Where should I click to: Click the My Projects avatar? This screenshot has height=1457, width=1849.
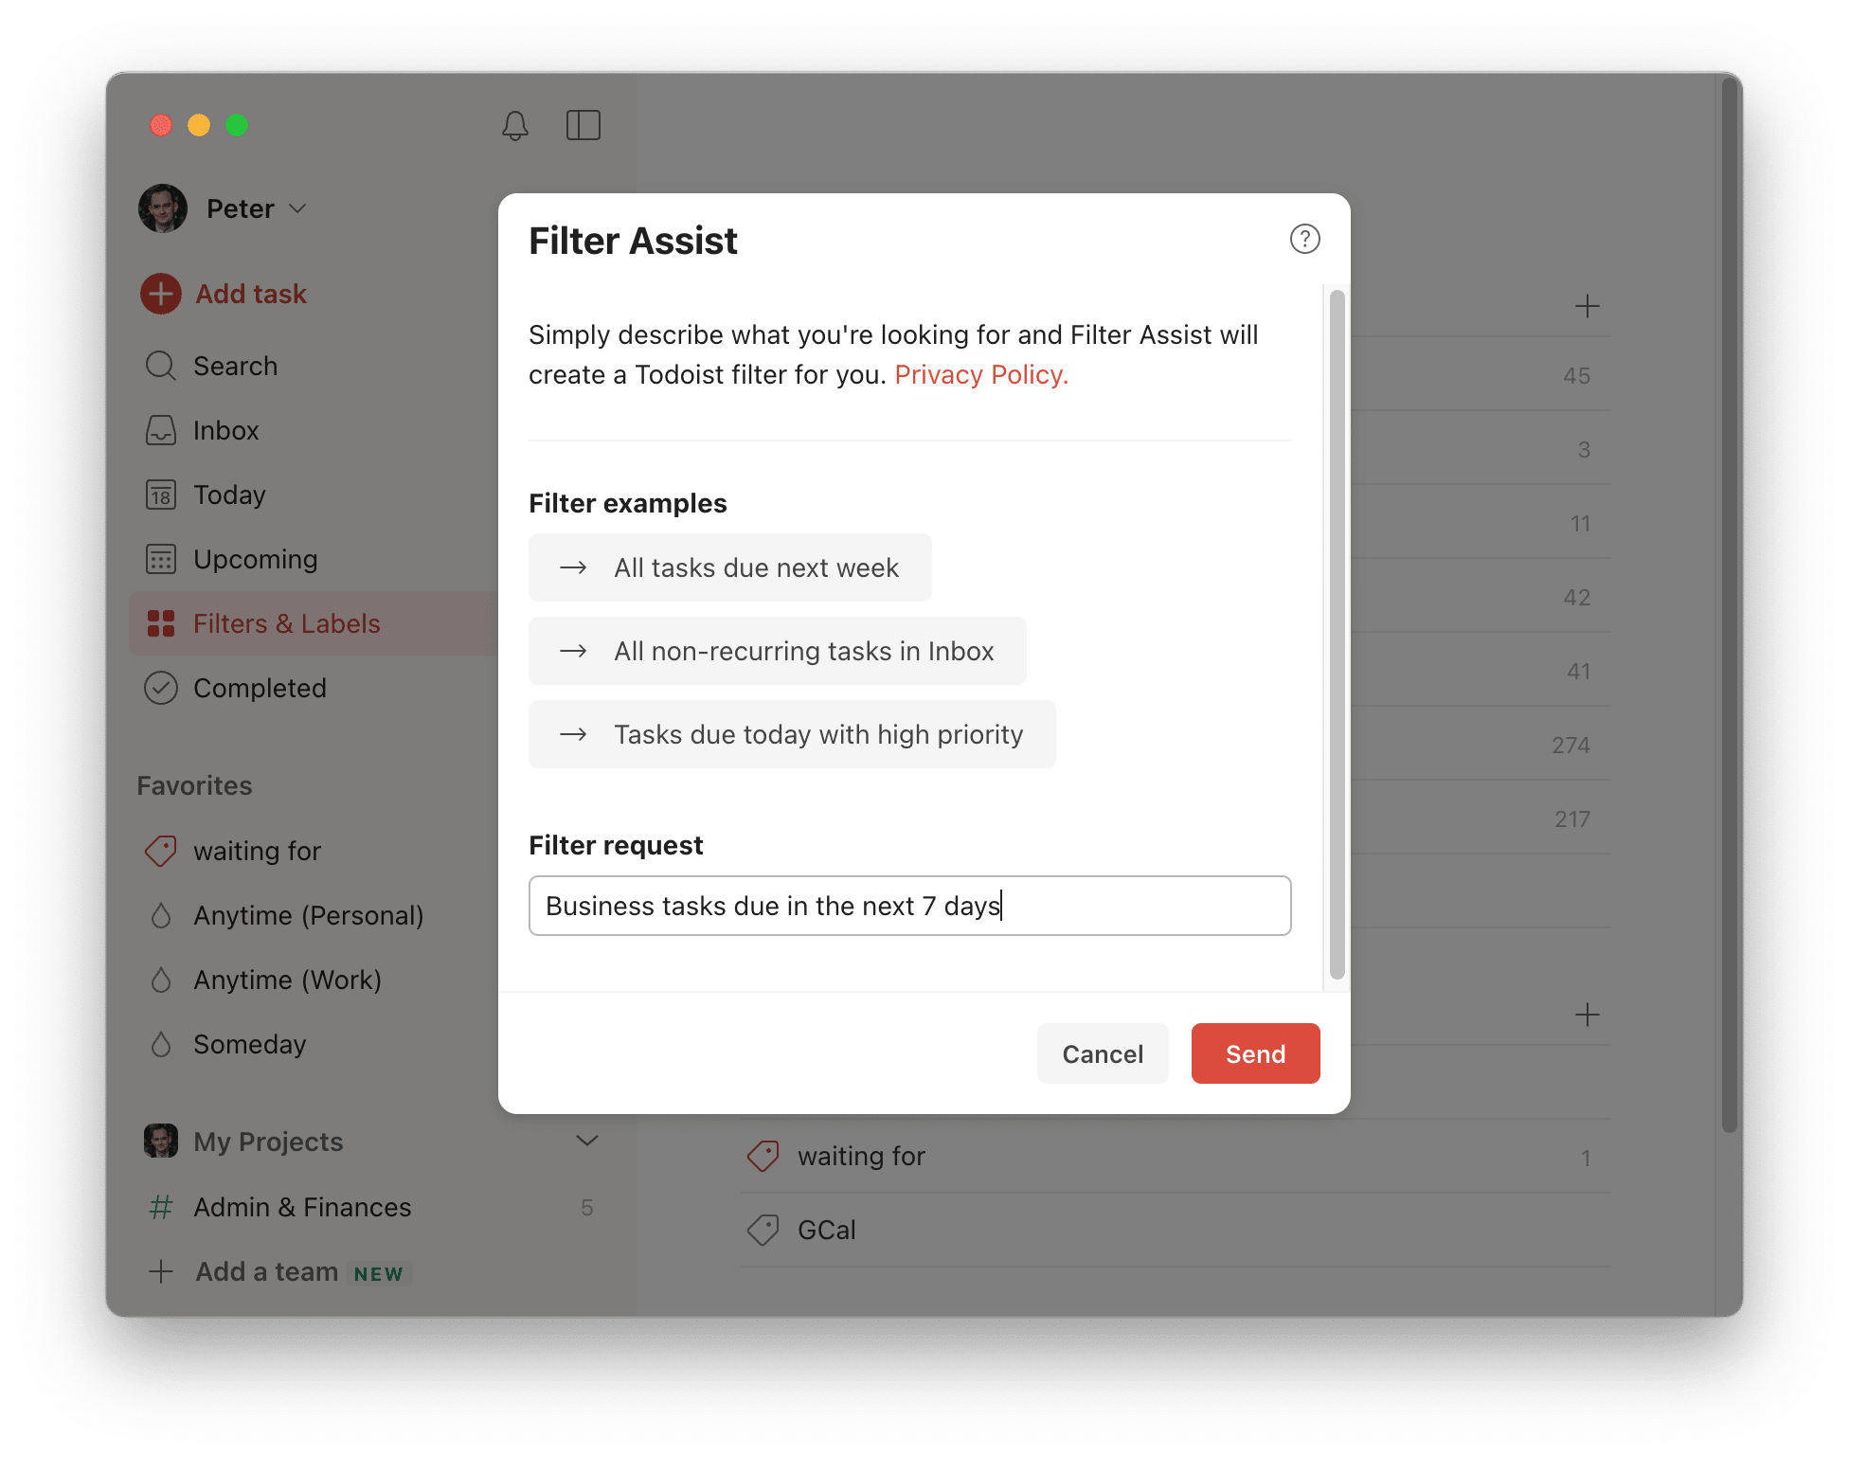pos(161,1141)
